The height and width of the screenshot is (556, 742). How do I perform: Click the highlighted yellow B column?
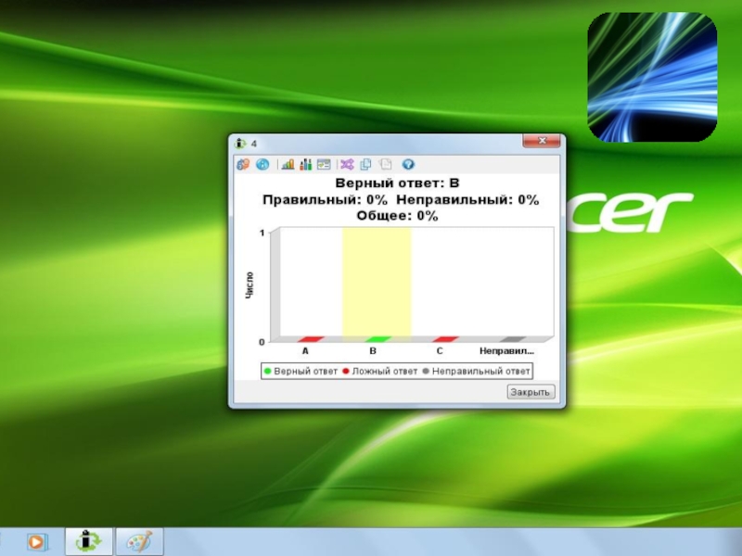click(377, 283)
